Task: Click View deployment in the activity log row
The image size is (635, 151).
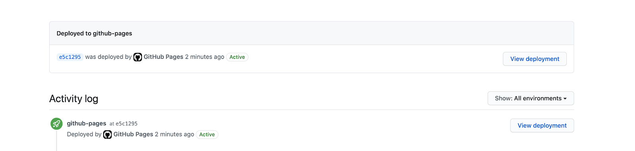Action: (542, 126)
